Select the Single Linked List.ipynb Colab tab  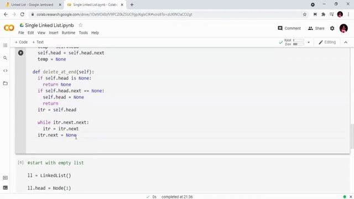click(x=95, y=5)
